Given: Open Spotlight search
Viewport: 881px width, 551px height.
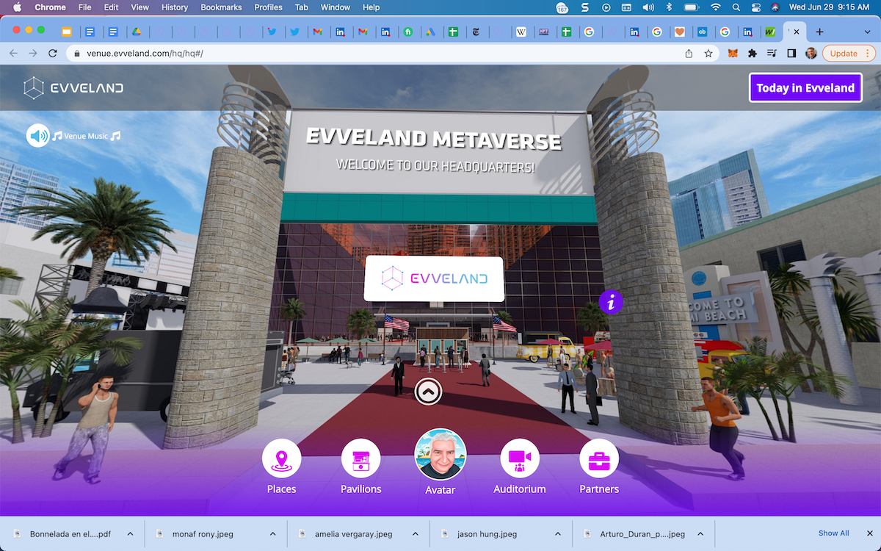Looking at the screenshot, I should pyautogui.click(x=736, y=7).
